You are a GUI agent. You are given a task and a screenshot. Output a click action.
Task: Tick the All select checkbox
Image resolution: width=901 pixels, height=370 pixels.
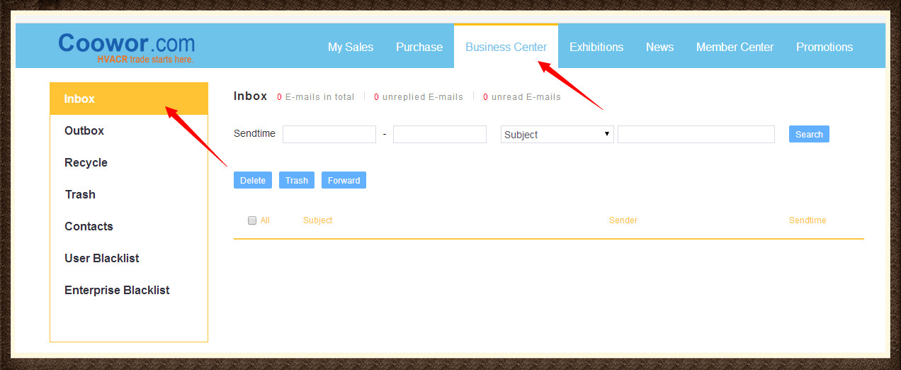pos(252,220)
